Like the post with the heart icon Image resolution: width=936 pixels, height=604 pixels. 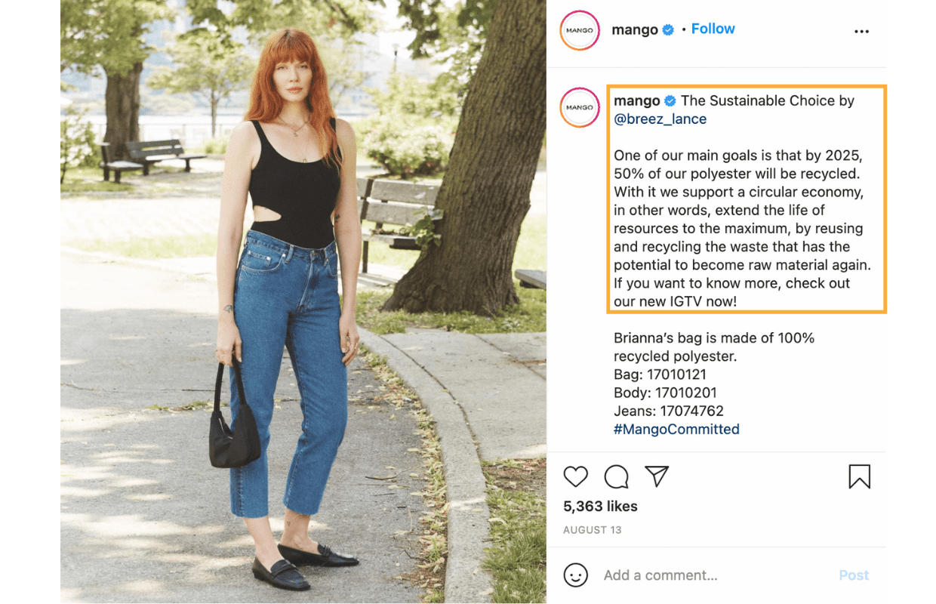click(x=576, y=476)
